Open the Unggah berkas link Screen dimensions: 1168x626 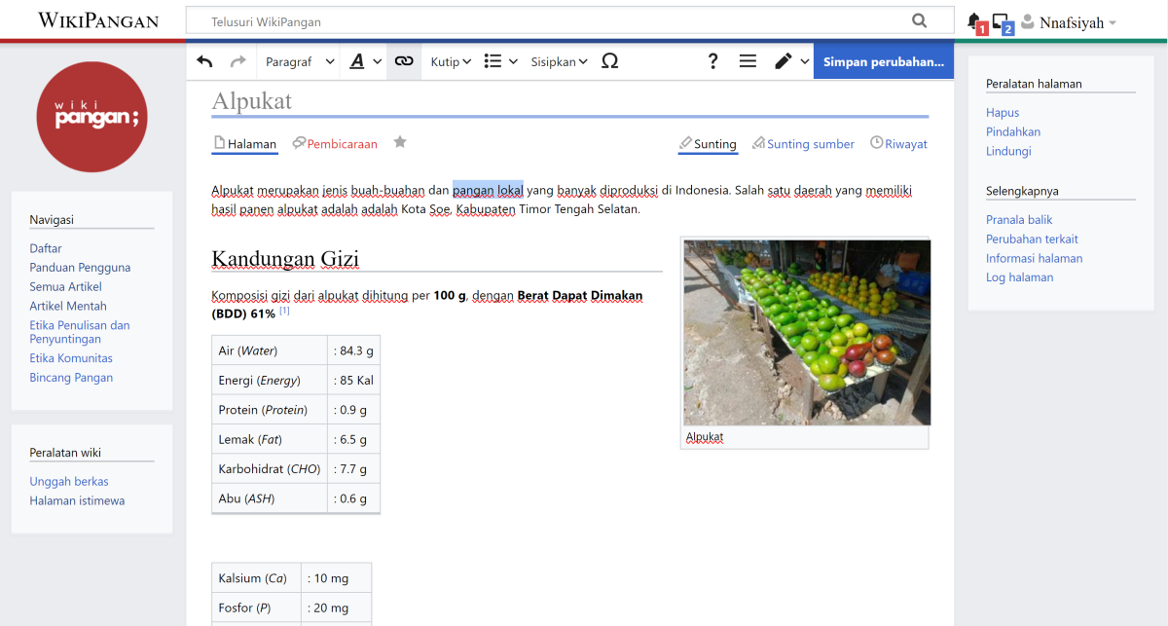pos(68,481)
